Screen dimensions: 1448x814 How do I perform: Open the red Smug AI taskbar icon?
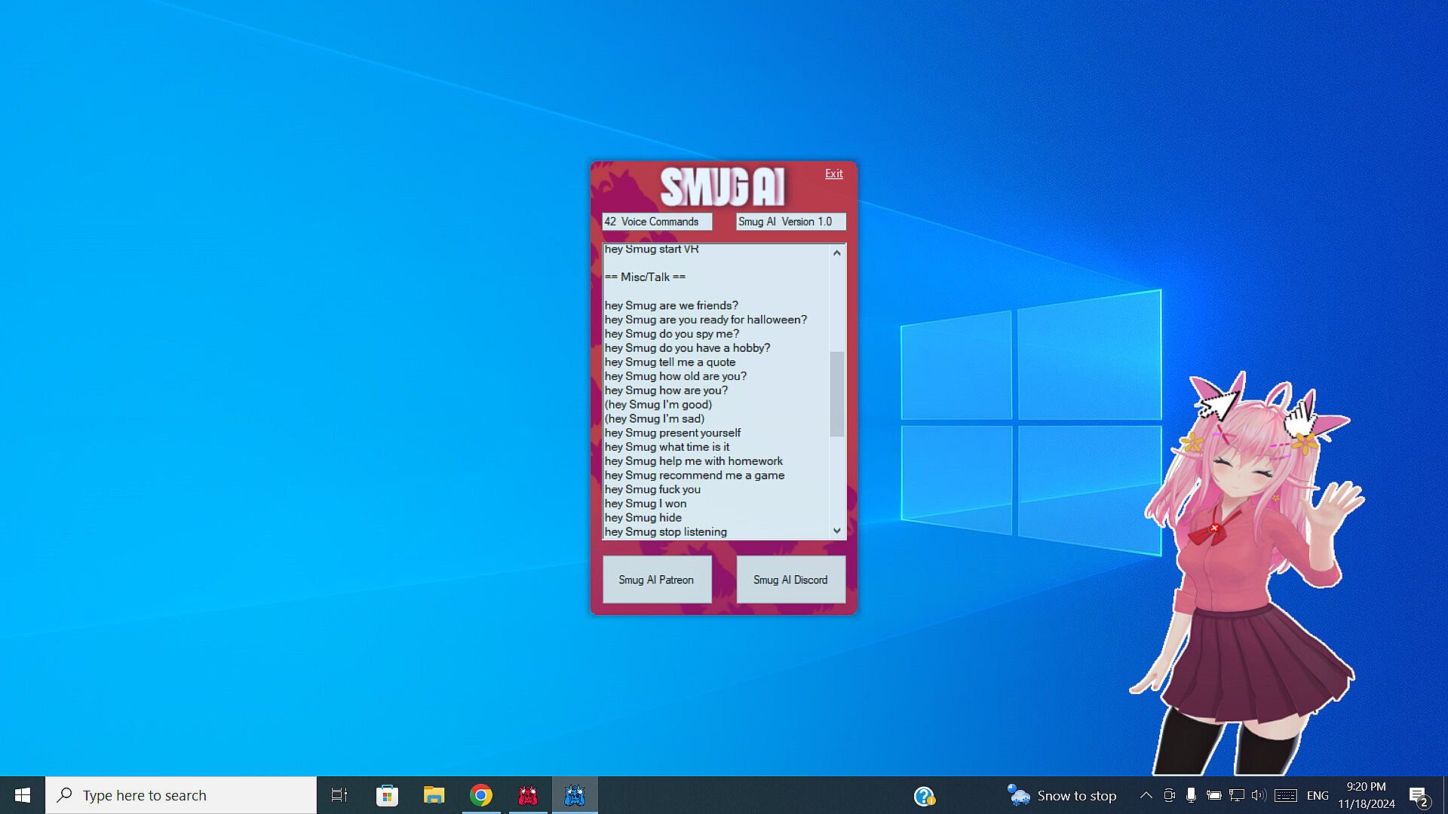[528, 795]
